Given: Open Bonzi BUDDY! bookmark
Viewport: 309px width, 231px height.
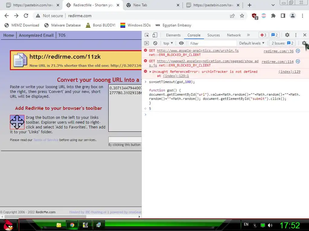Looking at the screenshot, I should (100, 25).
